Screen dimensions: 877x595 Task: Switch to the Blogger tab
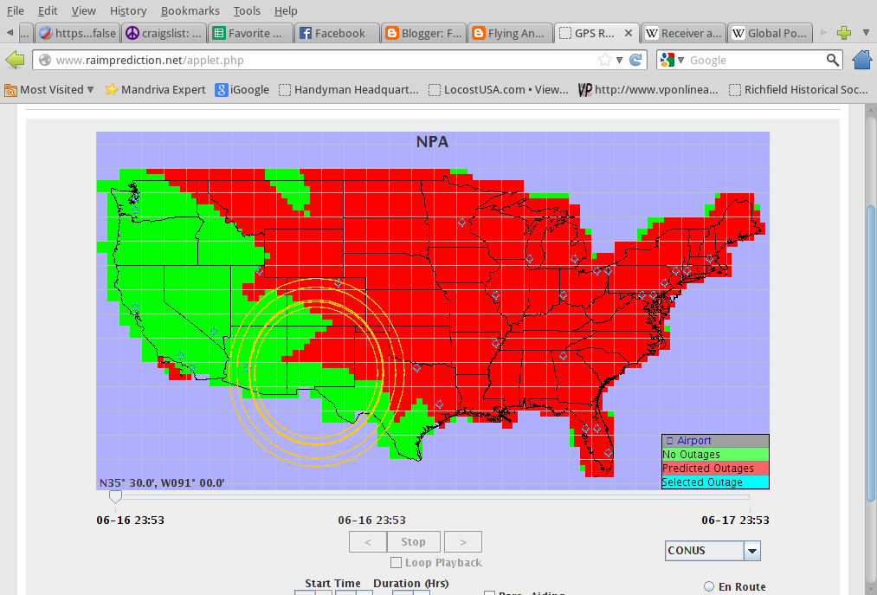(422, 33)
